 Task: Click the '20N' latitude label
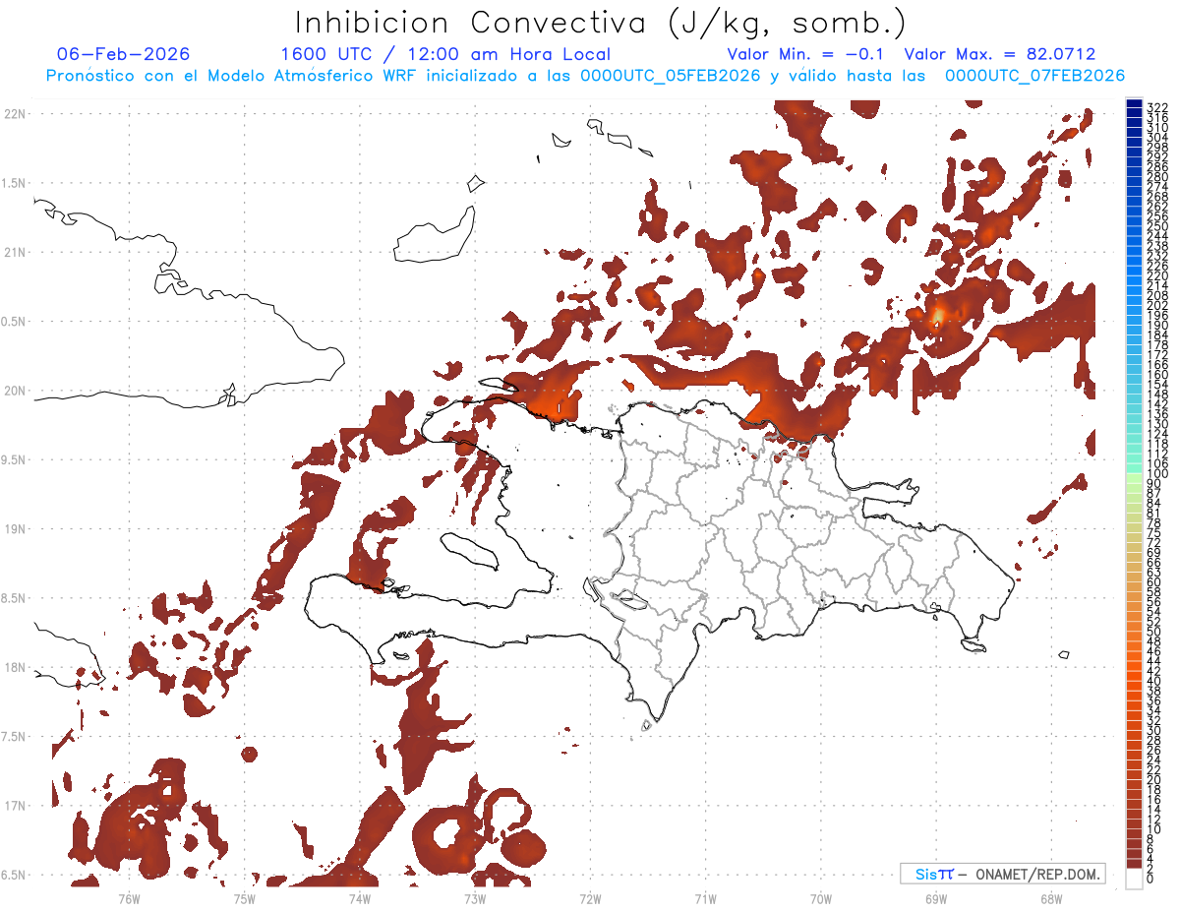pyautogui.click(x=15, y=391)
